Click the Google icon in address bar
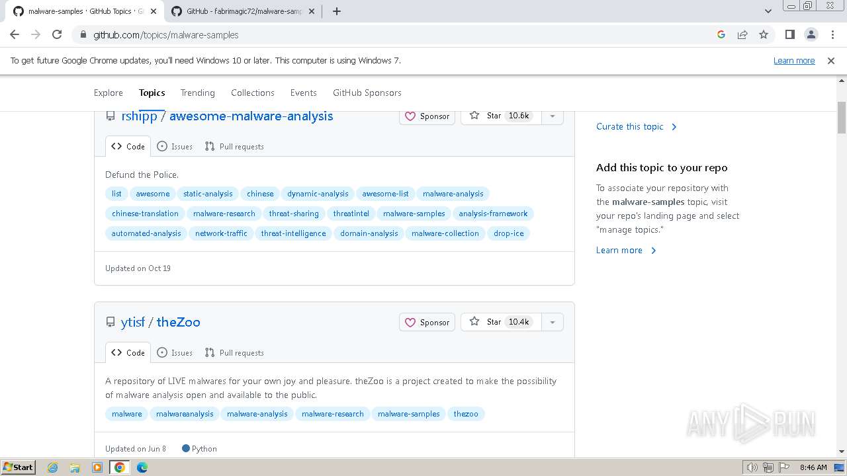This screenshot has height=476, width=847. (x=721, y=34)
